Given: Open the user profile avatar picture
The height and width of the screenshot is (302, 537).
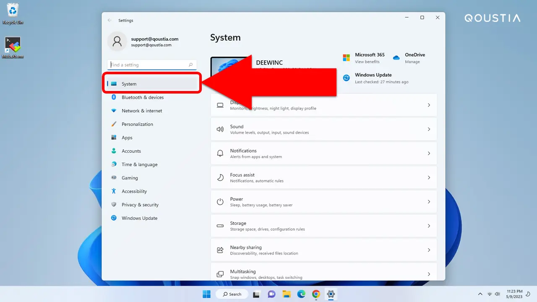Looking at the screenshot, I should click(117, 42).
